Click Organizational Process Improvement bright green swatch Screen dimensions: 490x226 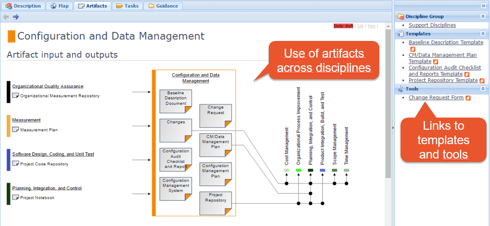298,170
